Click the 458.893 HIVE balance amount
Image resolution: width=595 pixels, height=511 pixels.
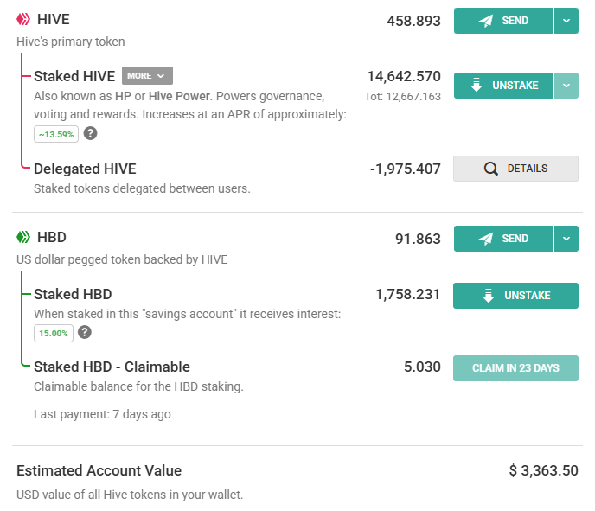point(413,20)
